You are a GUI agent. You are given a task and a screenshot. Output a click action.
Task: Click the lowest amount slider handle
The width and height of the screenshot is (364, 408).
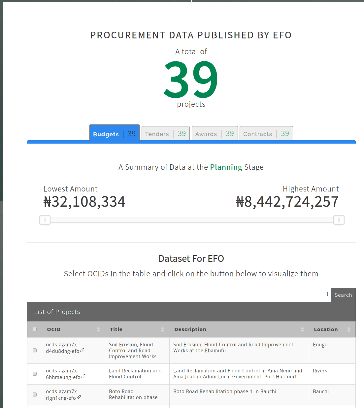pyautogui.click(x=45, y=220)
